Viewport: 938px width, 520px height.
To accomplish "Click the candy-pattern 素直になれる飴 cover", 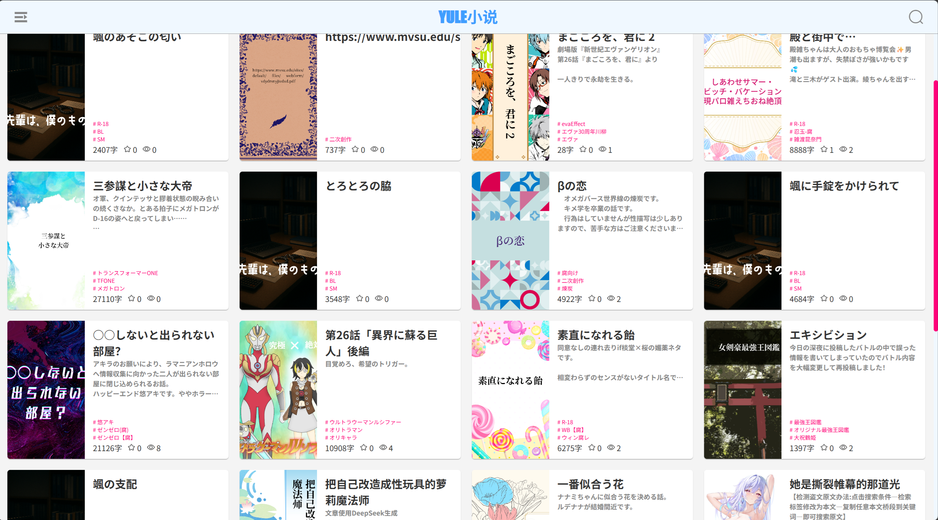I will point(510,390).
